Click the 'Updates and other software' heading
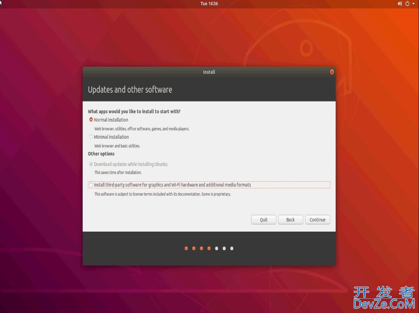This screenshot has width=419, height=313. coord(130,90)
